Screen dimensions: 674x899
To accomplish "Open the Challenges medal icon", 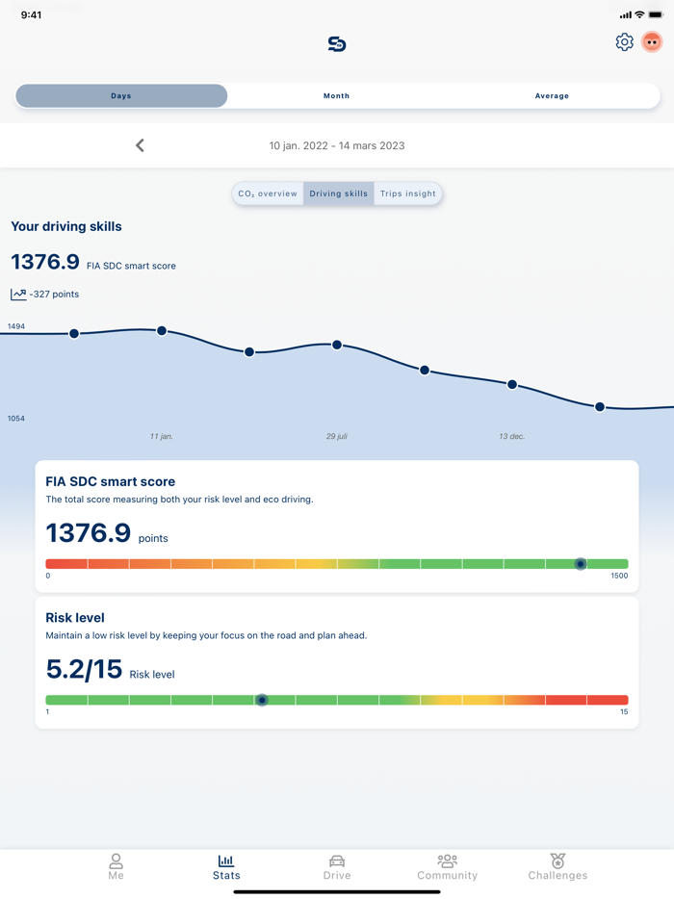I will [x=557, y=860].
